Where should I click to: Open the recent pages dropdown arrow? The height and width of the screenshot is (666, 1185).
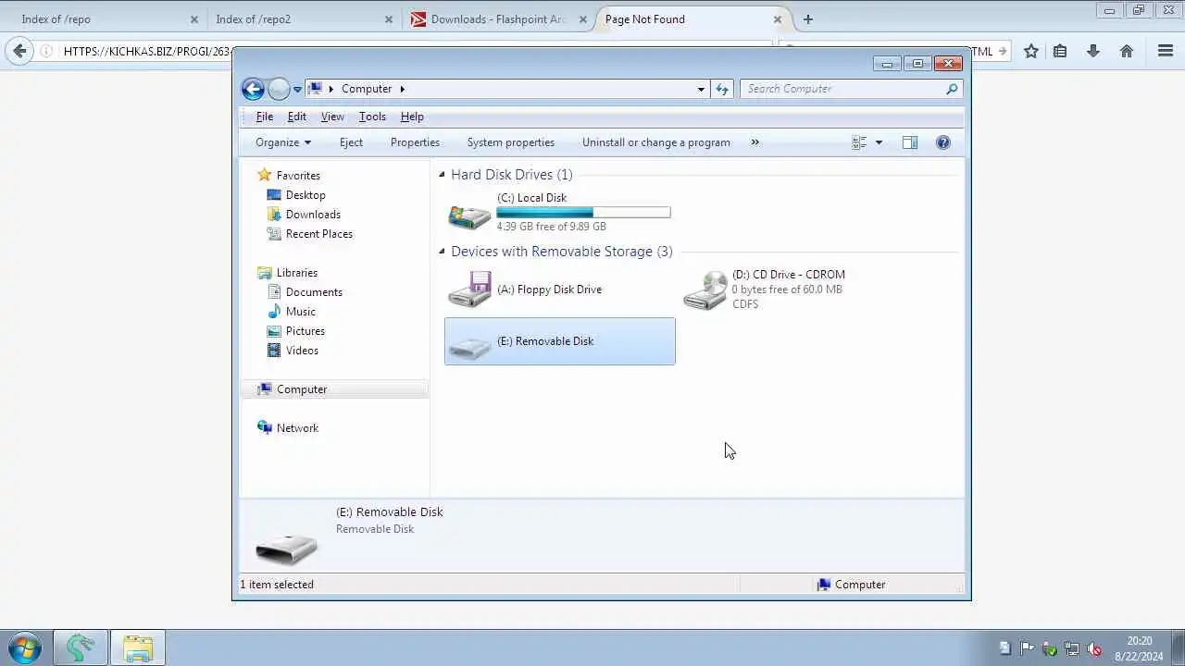[x=297, y=90]
